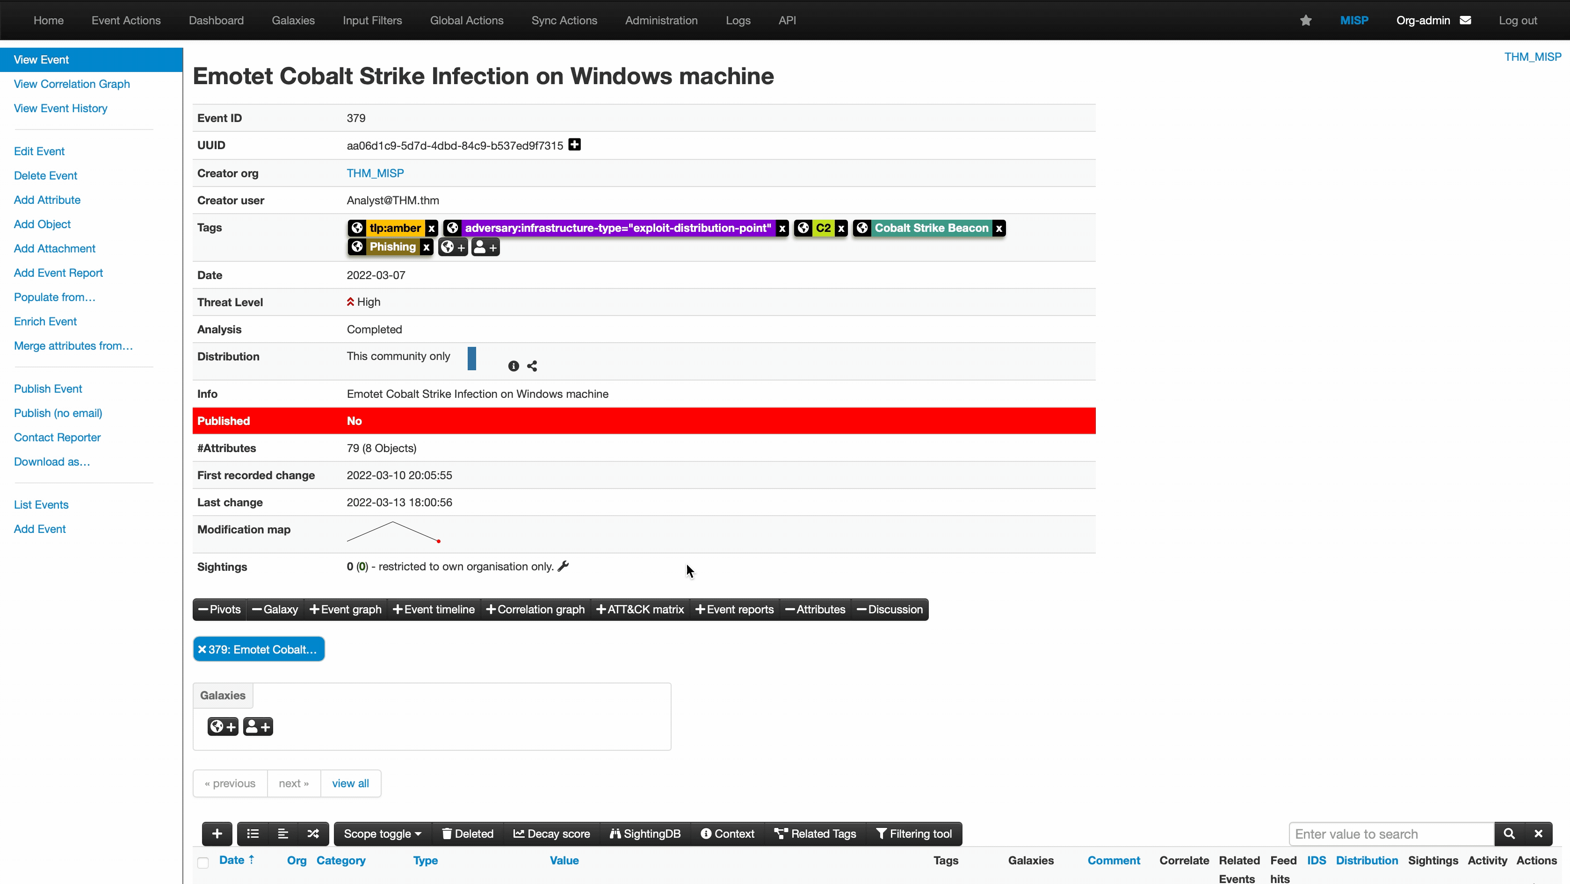Remove the C2 tag
1570x884 pixels.
pyautogui.click(x=841, y=229)
